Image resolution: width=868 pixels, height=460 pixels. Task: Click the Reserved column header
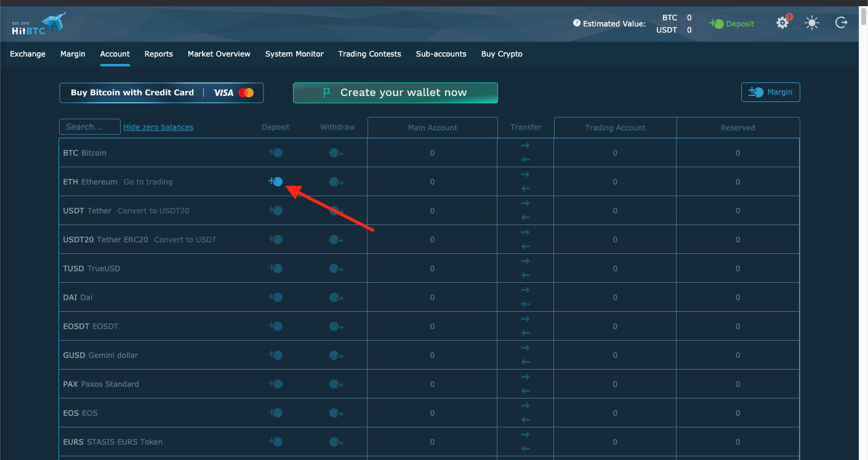coord(738,128)
